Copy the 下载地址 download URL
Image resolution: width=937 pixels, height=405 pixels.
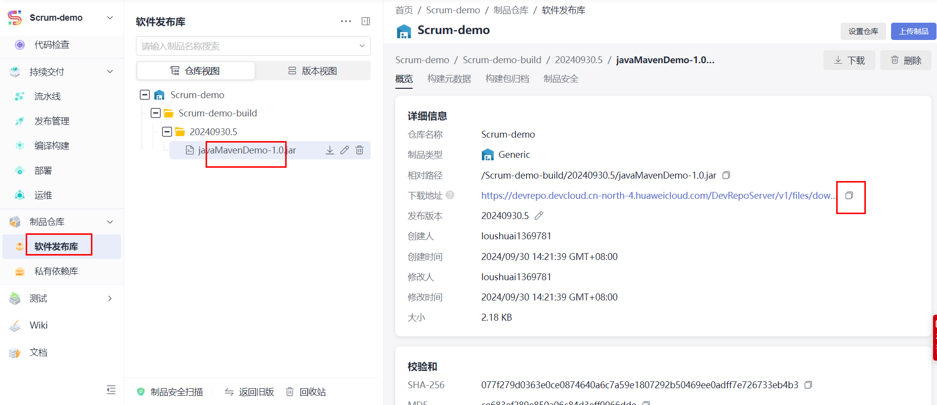point(849,195)
